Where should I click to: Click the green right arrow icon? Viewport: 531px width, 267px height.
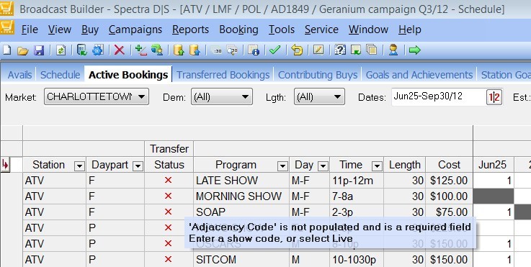pos(414,50)
